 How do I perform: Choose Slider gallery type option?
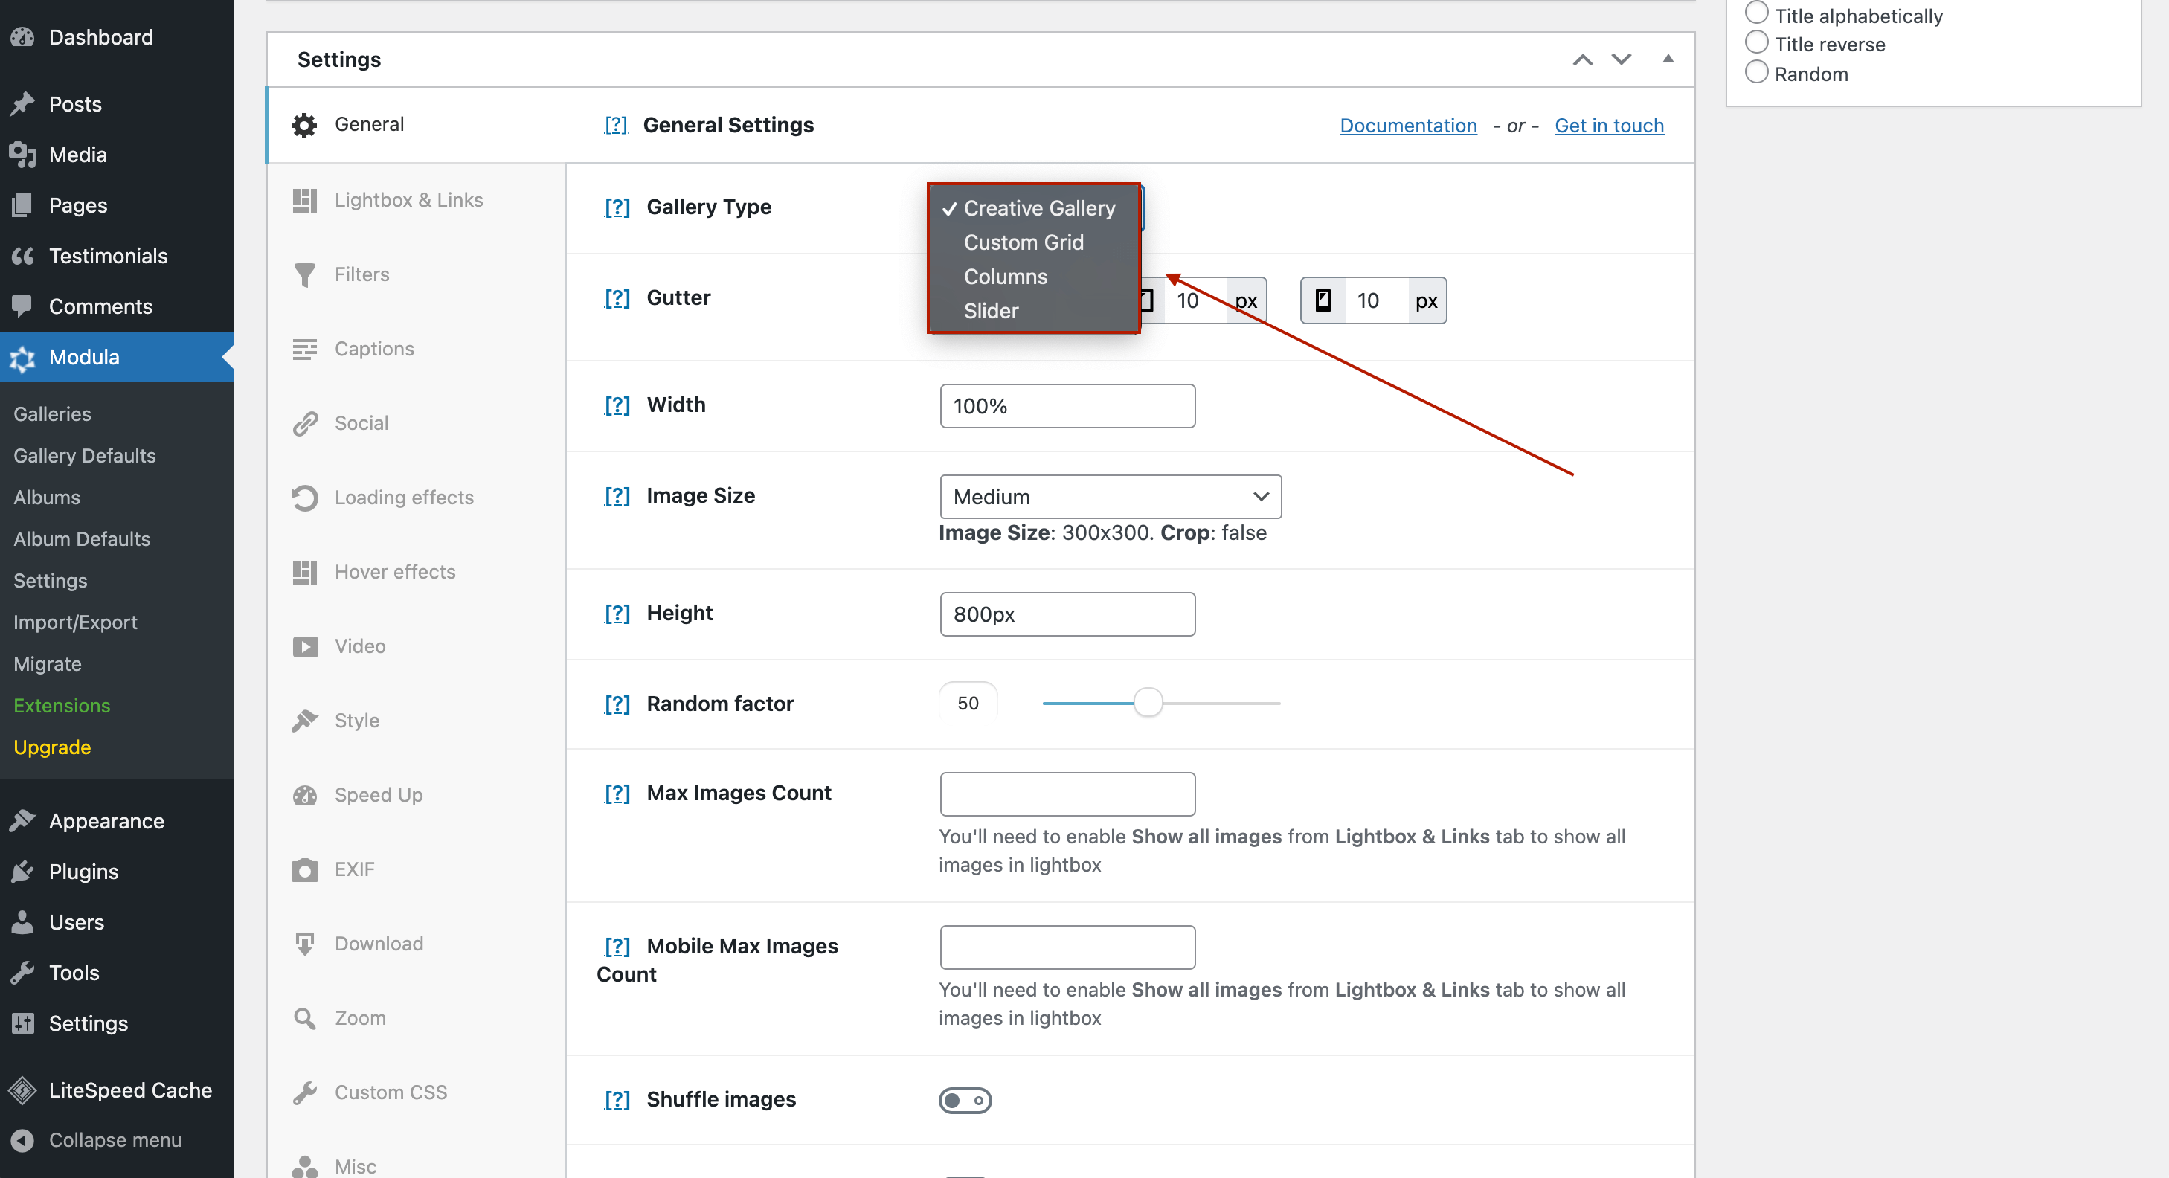(1032, 312)
